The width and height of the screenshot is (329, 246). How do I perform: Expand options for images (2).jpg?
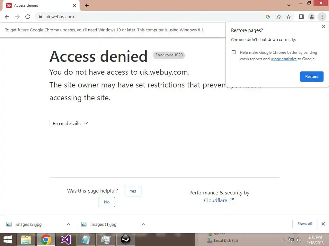click(x=68, y=225)
